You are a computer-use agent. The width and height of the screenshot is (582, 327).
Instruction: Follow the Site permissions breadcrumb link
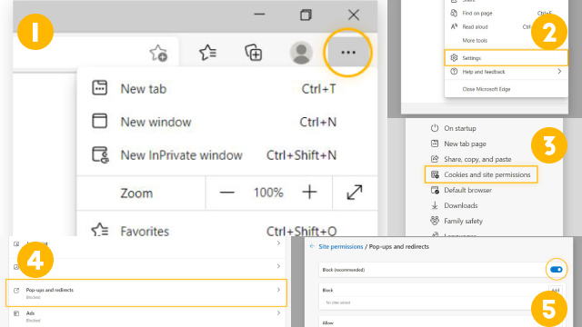(x=341, y=246)
